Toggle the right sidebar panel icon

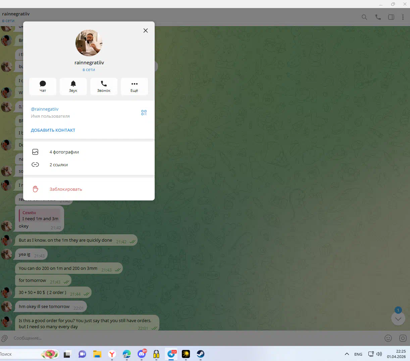coord(391,17)
